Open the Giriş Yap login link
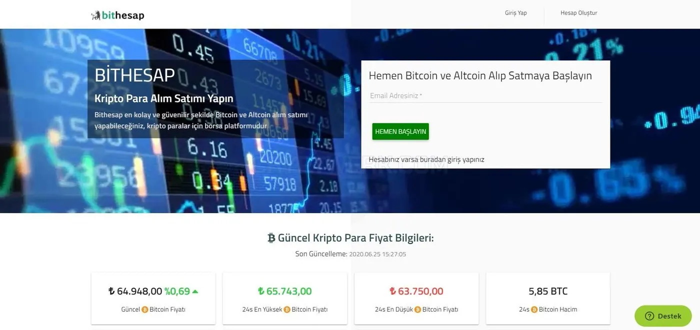This screenshot has width=700, height=330. click(x=515, y=13)
